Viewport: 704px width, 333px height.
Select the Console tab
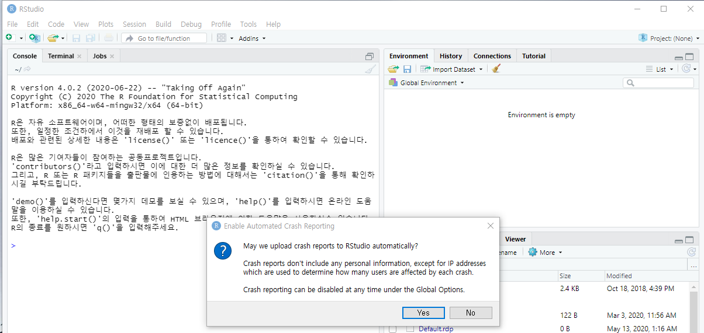[x=25, y=56]
